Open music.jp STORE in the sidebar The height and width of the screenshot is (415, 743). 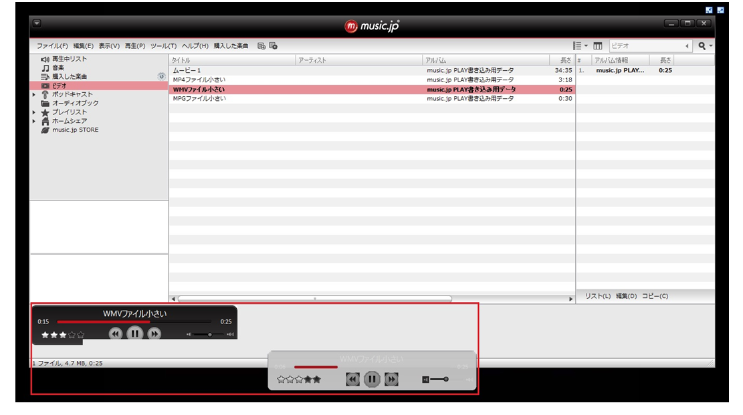[x=75, y=130]
